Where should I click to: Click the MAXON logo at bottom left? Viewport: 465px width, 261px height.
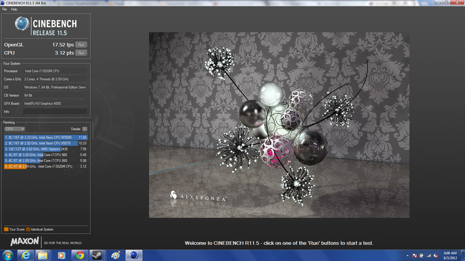point(25,242)
